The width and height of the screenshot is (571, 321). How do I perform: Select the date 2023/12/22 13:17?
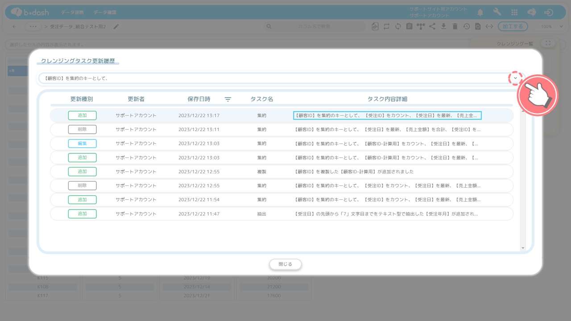199,115
